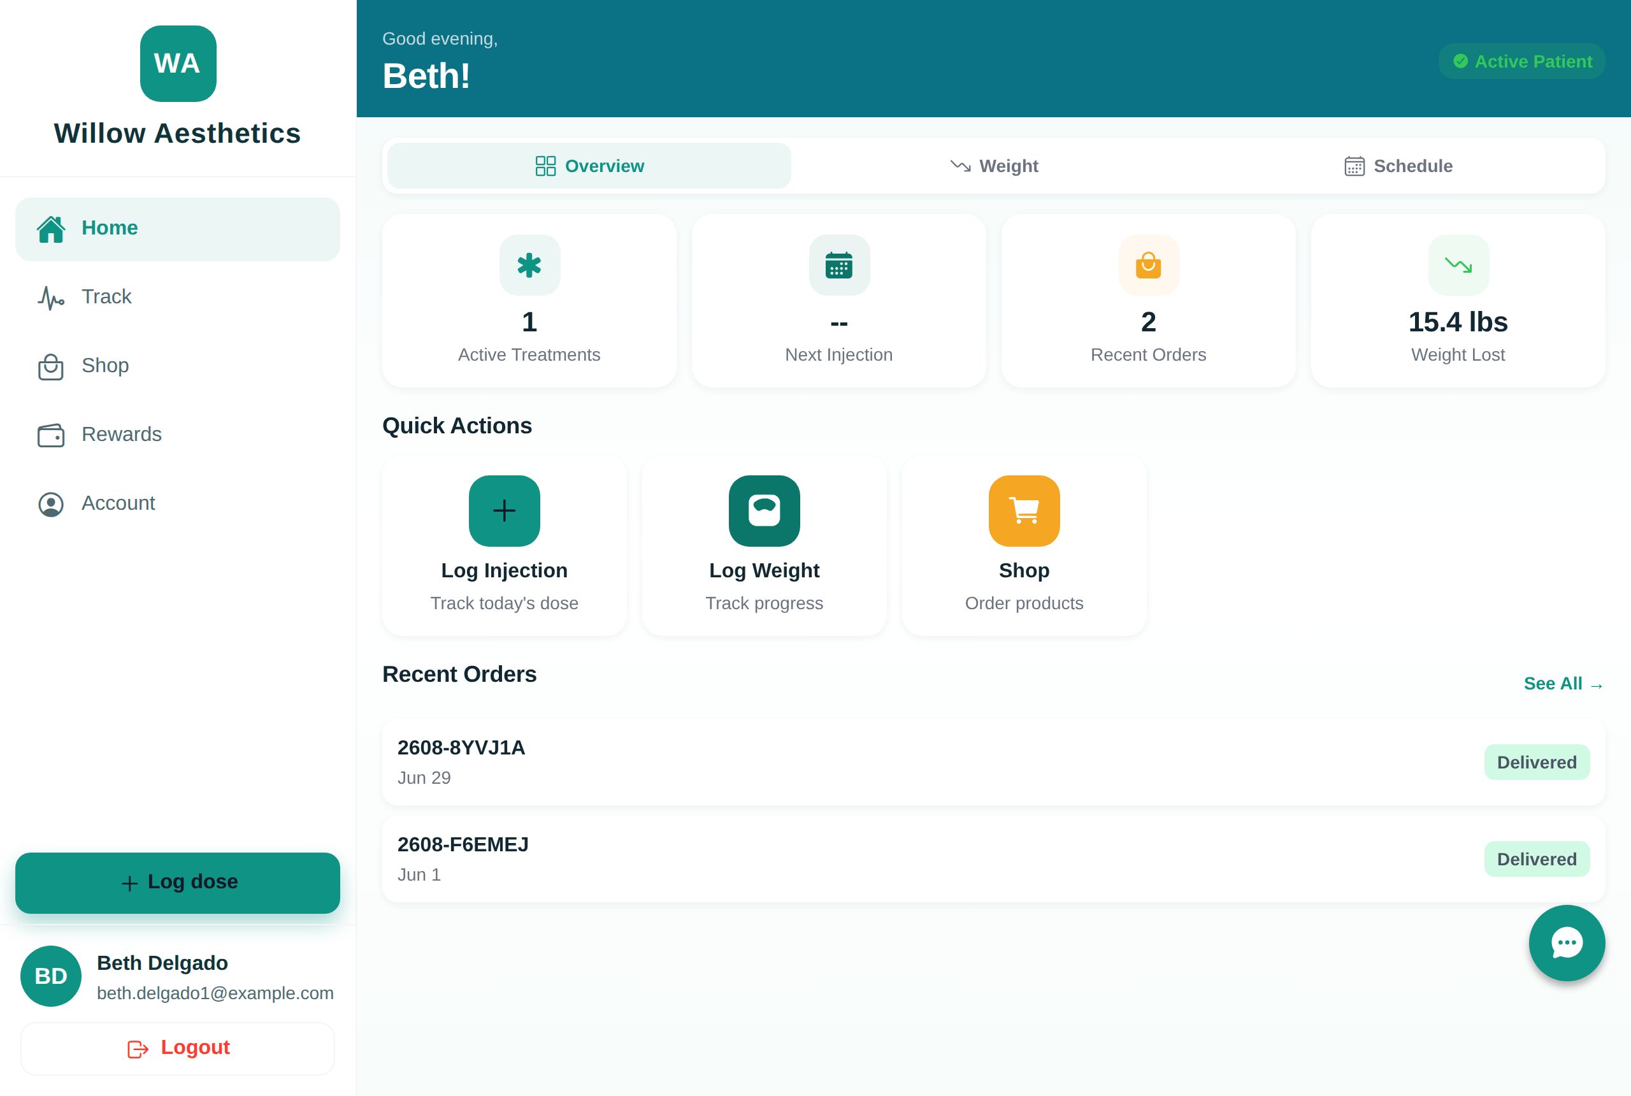1631x1096 pixels.
Task: Click the Active Treatments label
Action: (x=529, y=355)
